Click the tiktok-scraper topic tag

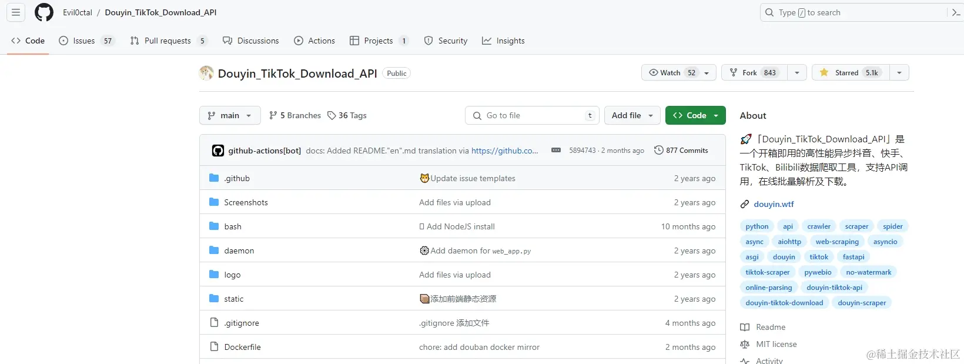point(768,272)
